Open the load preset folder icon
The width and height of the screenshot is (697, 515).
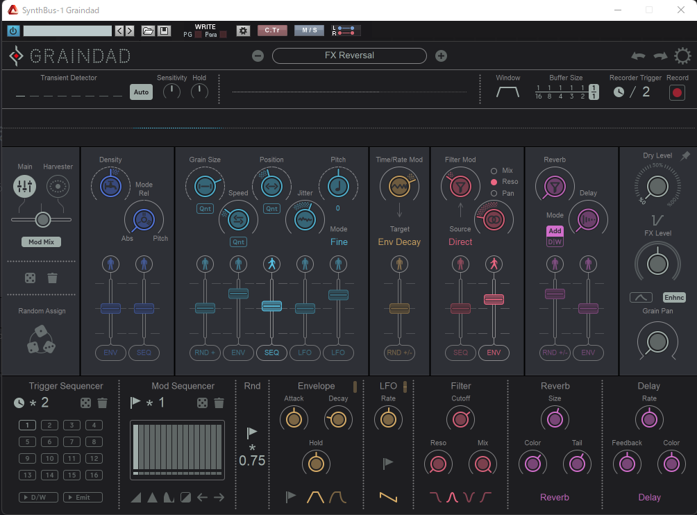(148, 31)
